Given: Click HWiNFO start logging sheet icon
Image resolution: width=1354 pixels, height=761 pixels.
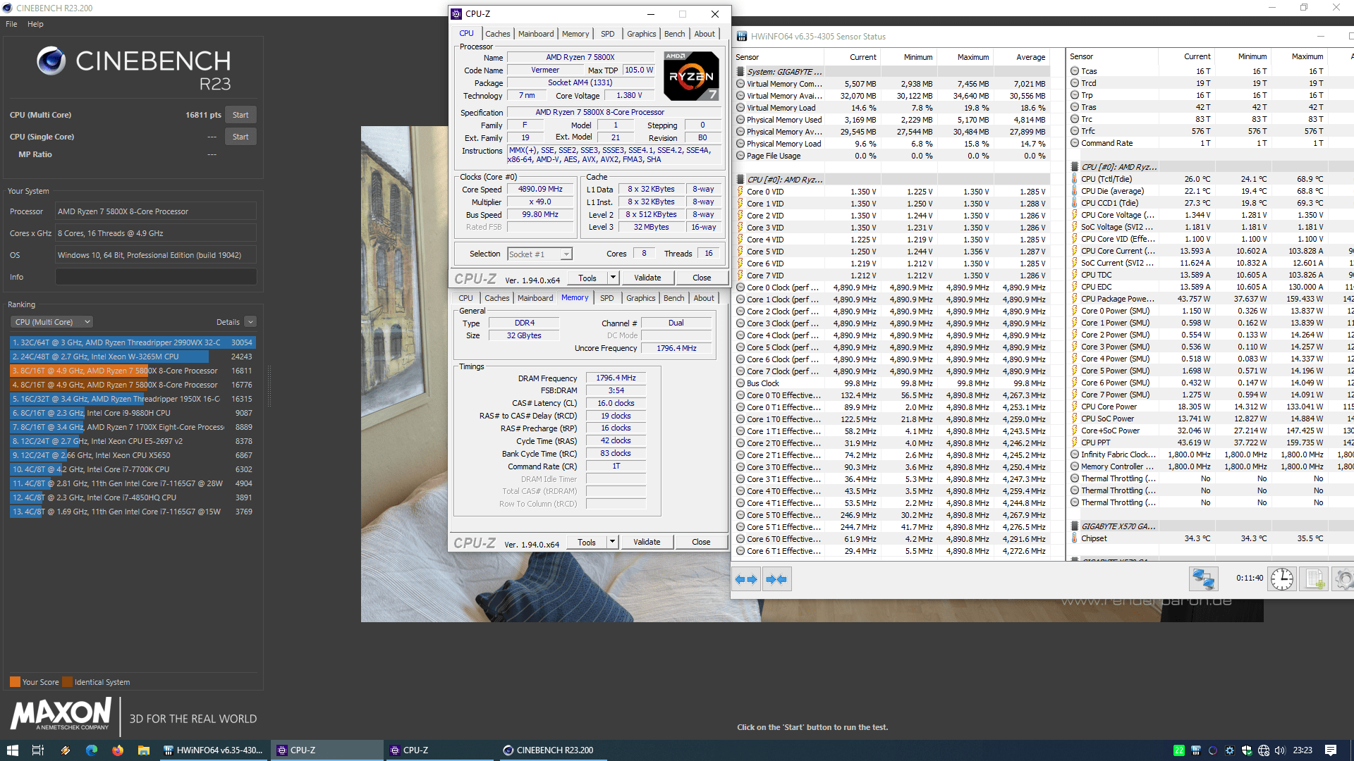Looking at the screenshot, I should [1314, 579].
